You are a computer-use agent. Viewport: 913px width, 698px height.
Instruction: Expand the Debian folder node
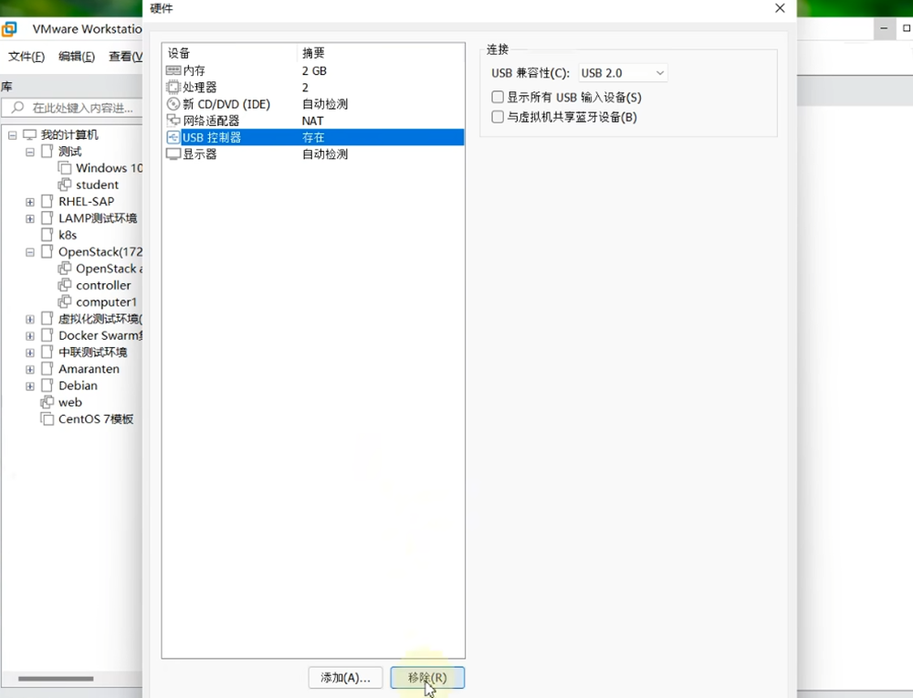point(30,386)
